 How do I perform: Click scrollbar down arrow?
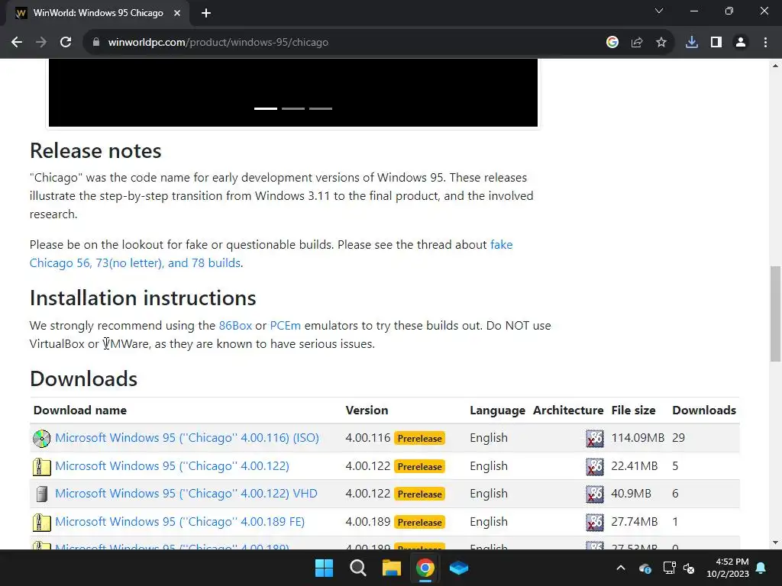click(775, 543)
